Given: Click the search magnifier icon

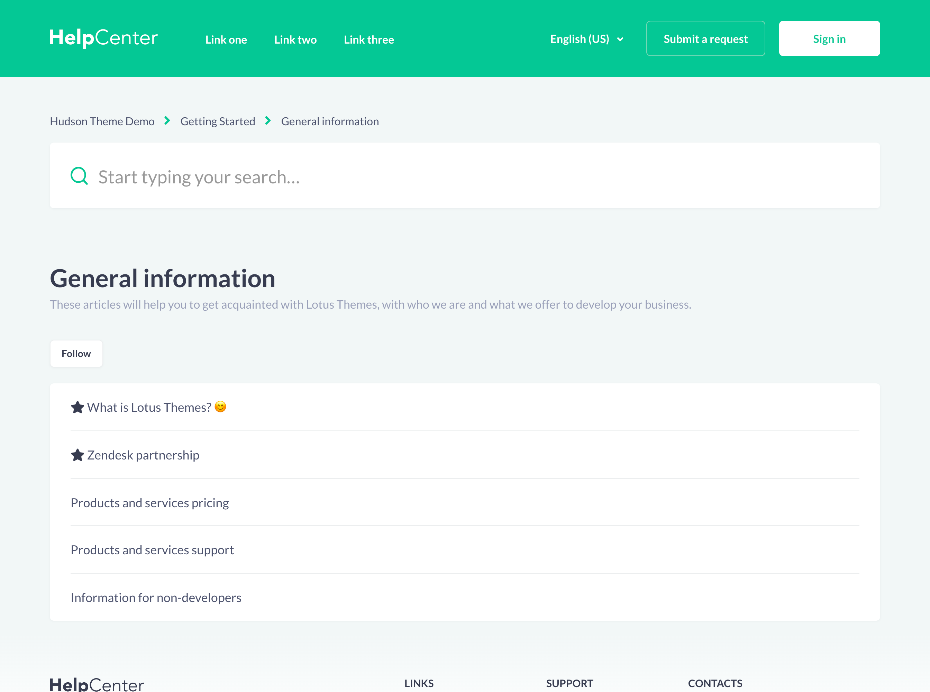Looking at the screenshot, I should pyautogui.click(x=79, y=176).
